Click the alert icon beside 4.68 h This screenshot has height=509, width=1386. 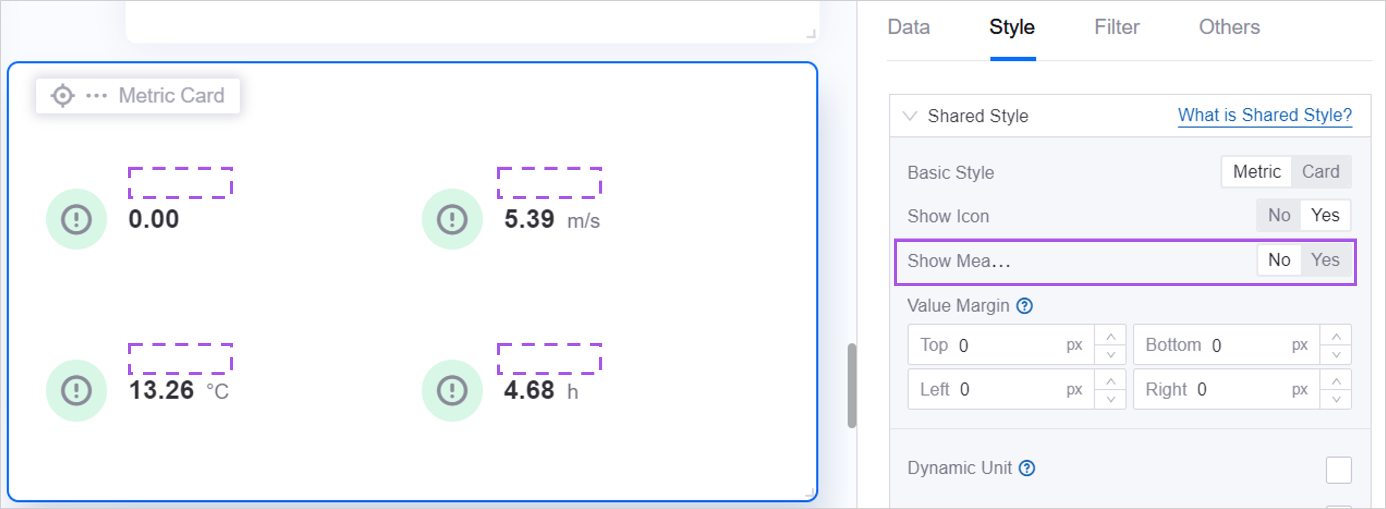(452, 390)
